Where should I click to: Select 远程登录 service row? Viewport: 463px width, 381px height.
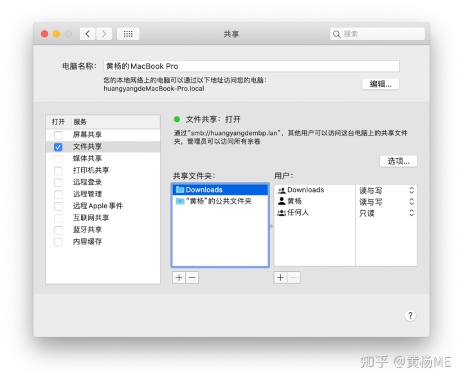[103, 182]
